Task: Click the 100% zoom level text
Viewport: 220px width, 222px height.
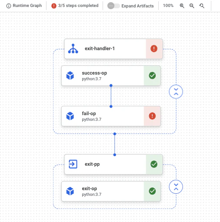Action: (168, 6)
